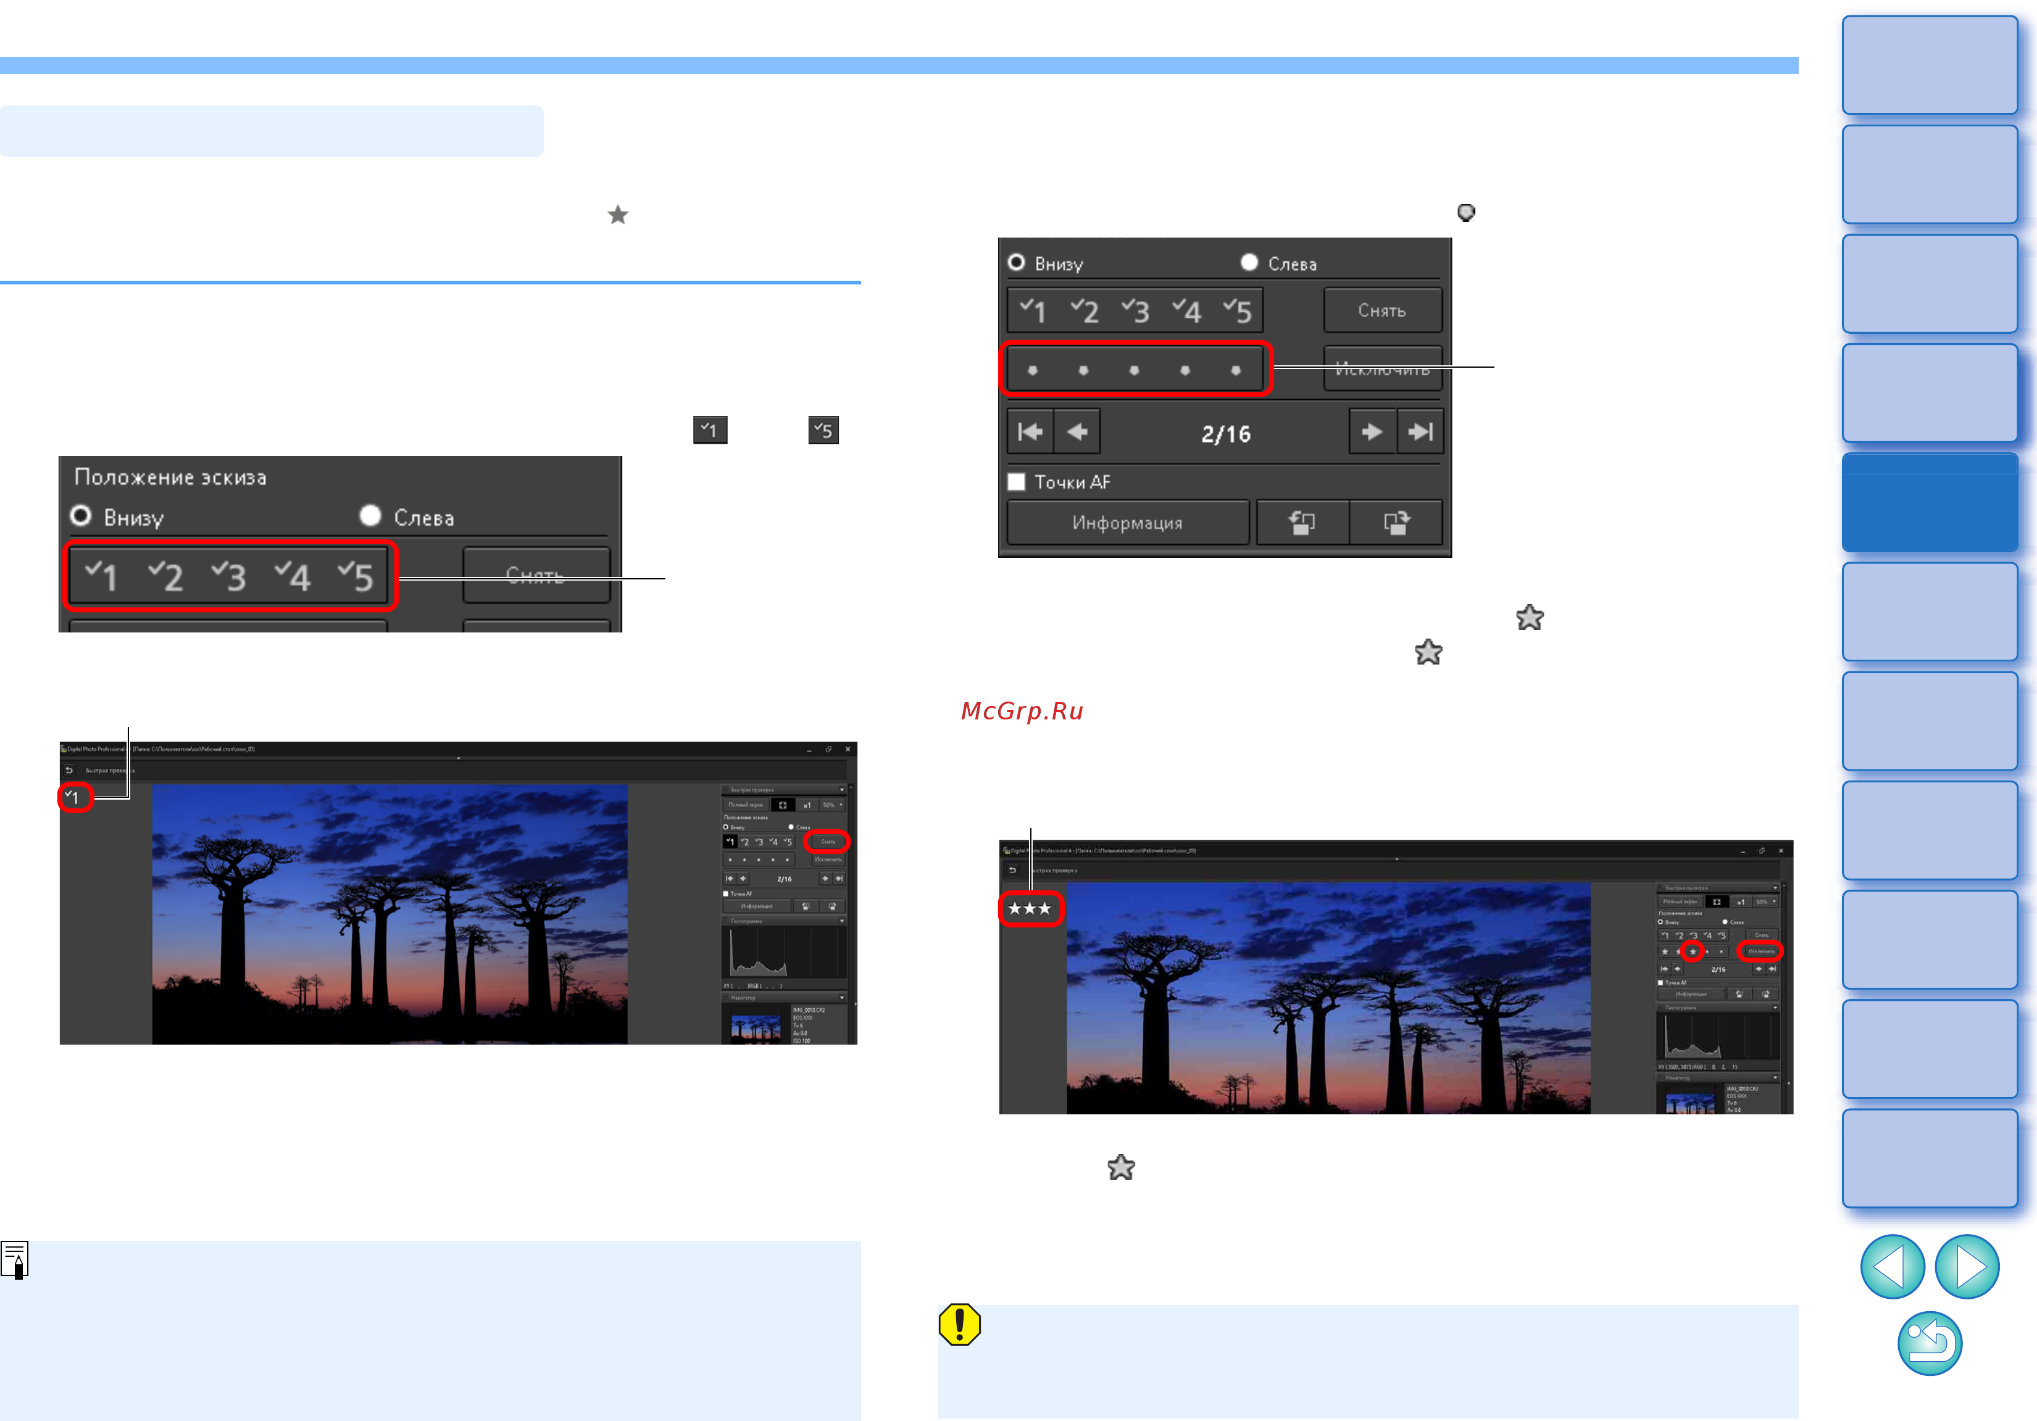The height and width of the screenshot is (1421, 2037).
Task: Click the McGrp.Ru link text
Action: (1022, 711)
